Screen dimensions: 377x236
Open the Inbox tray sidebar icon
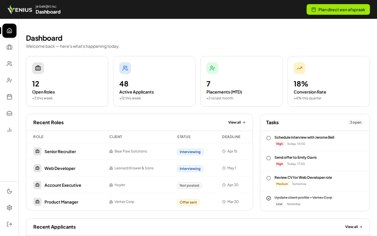click(9, 113)
